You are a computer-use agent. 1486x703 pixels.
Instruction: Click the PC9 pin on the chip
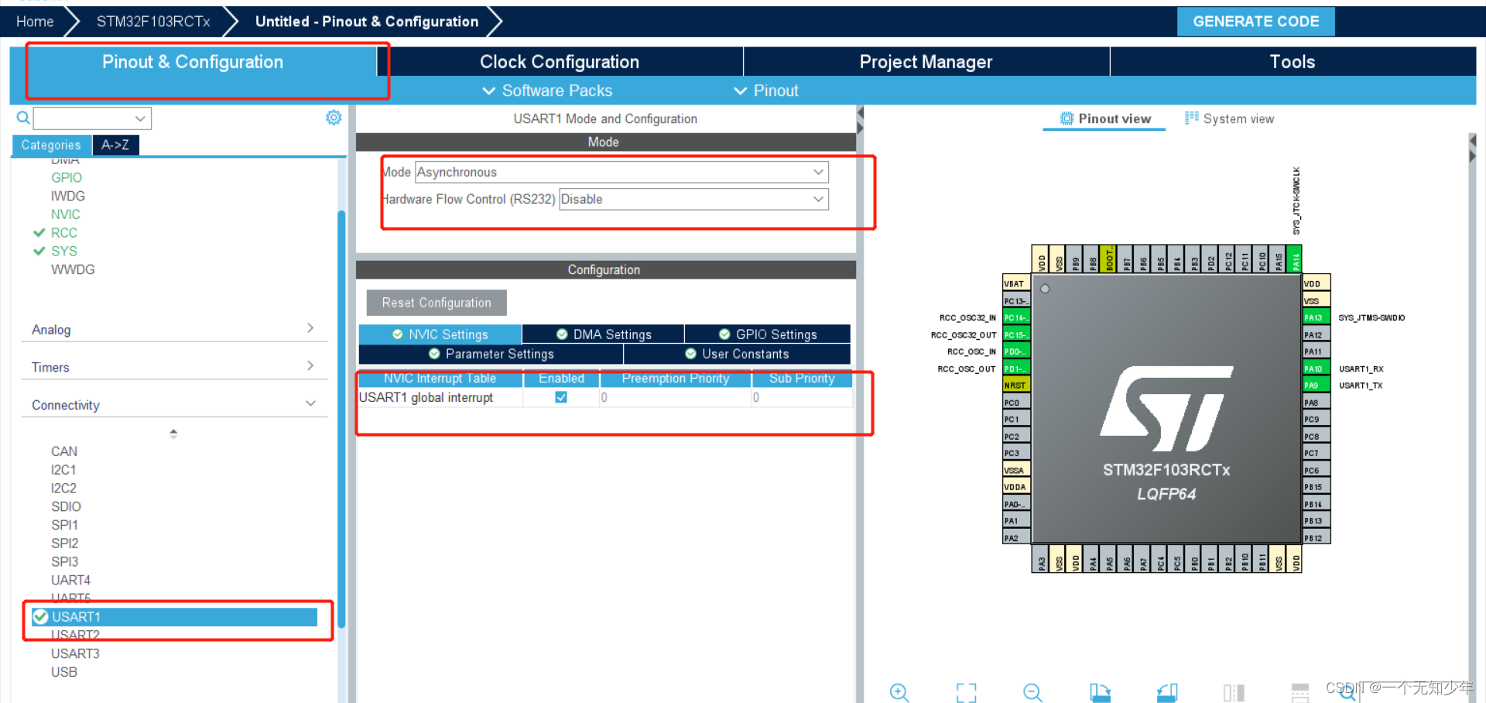[x=1316, y=419]
